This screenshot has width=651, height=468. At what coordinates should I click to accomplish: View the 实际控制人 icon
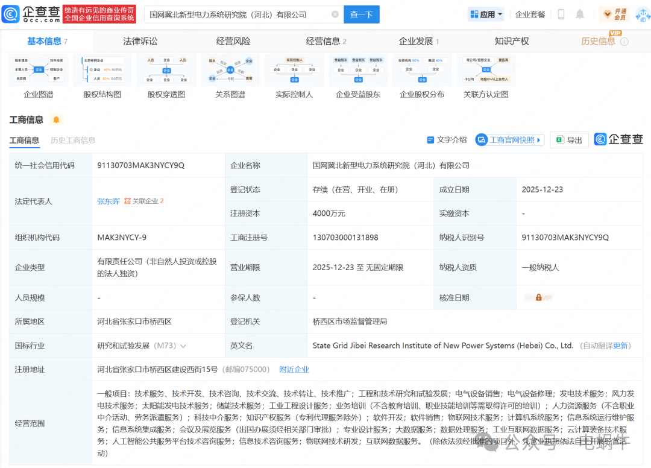click(294, 69)
